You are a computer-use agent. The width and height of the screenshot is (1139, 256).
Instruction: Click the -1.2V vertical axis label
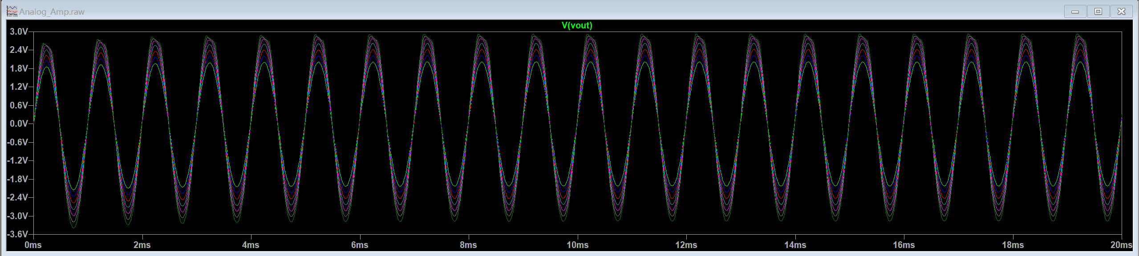coord(18,160)
